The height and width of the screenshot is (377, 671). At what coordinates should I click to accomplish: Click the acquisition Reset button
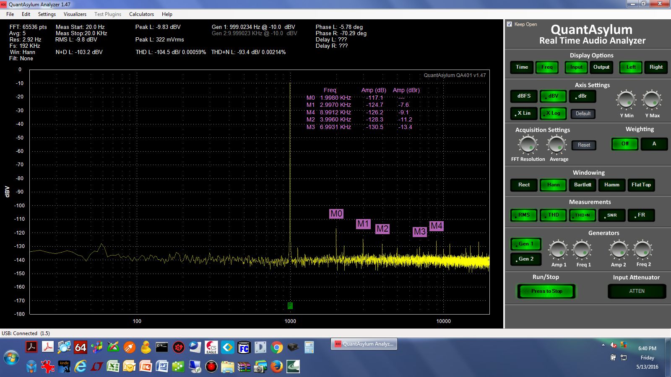click(x=584, y=145)
